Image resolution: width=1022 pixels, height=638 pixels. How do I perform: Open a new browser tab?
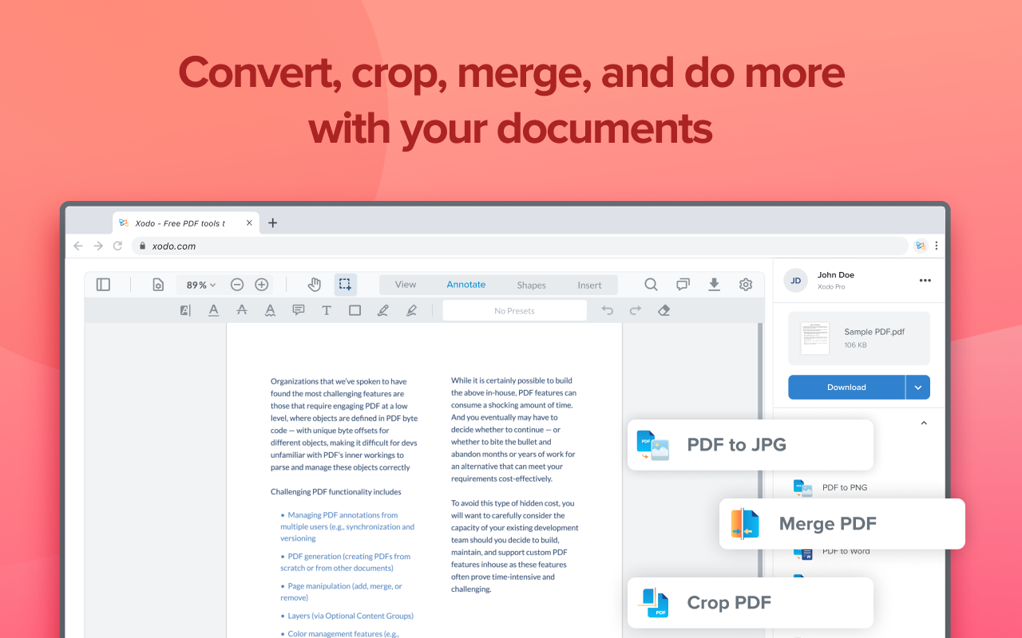(x=272, y=223)
